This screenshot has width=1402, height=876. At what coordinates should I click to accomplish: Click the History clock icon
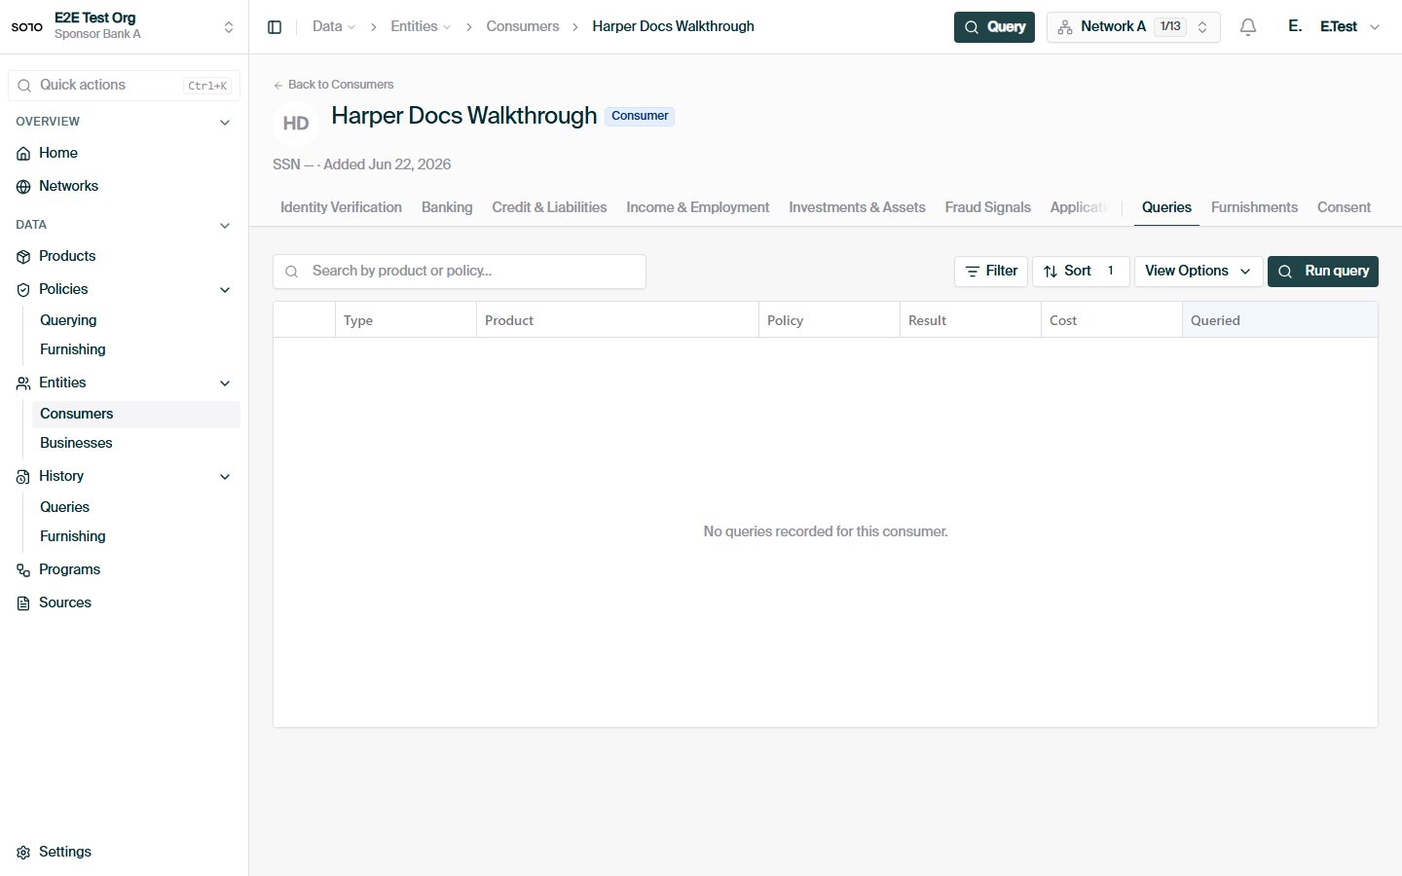tap(23, 477)
